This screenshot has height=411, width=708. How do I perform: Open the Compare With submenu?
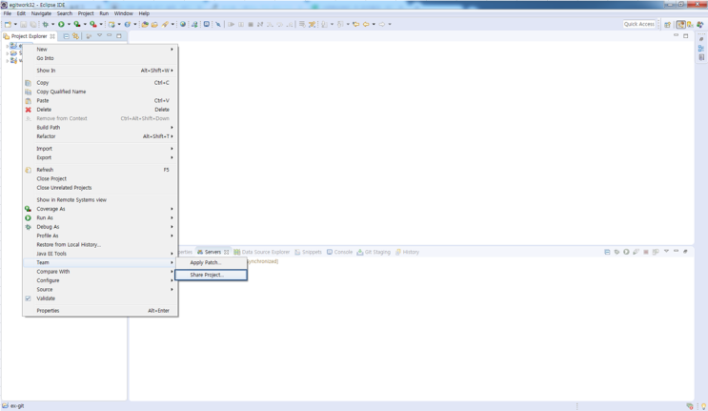(100, 272)
